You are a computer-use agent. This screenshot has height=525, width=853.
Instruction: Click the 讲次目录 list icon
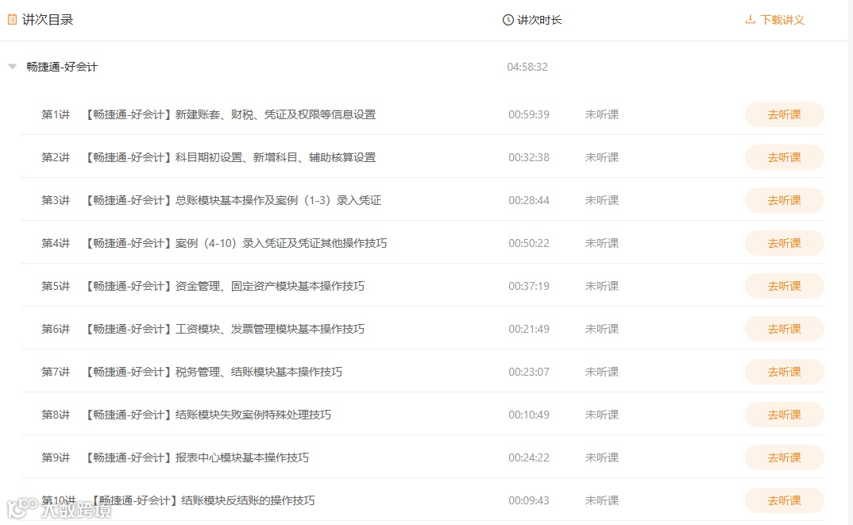coord(12,20)
